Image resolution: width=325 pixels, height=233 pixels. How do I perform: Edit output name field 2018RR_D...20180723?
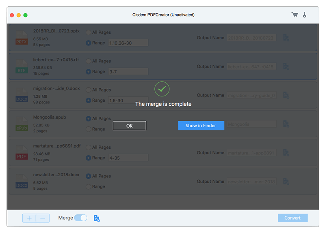pos(251,38)
